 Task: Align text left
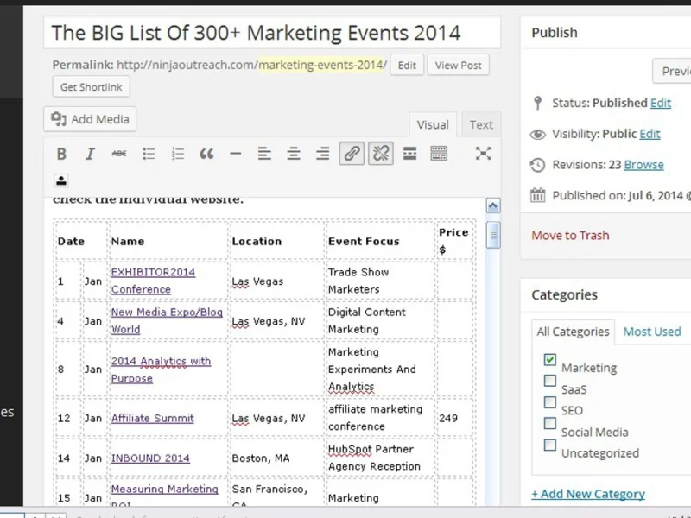(x=264, y=154)
